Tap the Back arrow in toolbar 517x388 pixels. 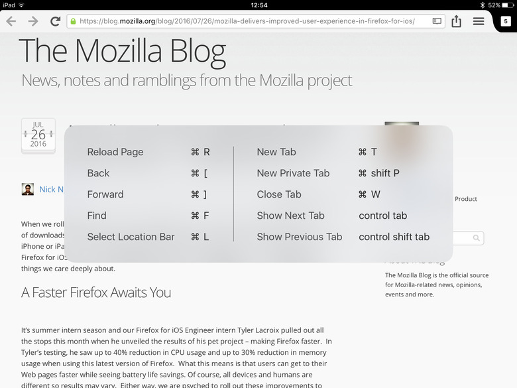click(x=11, y=21)
